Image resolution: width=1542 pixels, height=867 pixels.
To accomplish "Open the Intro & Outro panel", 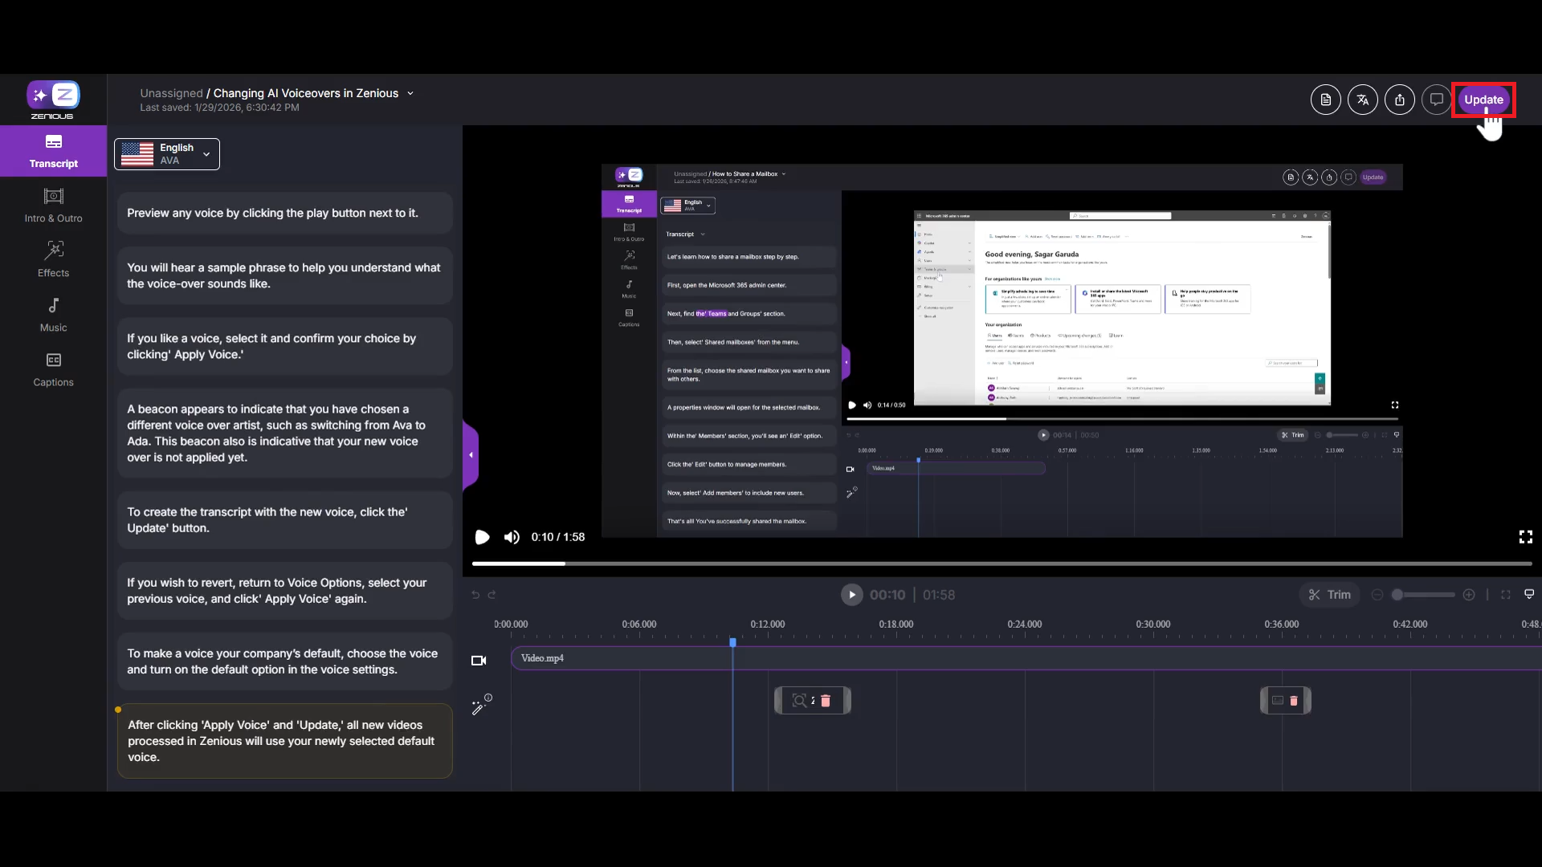I will [x=53, y=206].
